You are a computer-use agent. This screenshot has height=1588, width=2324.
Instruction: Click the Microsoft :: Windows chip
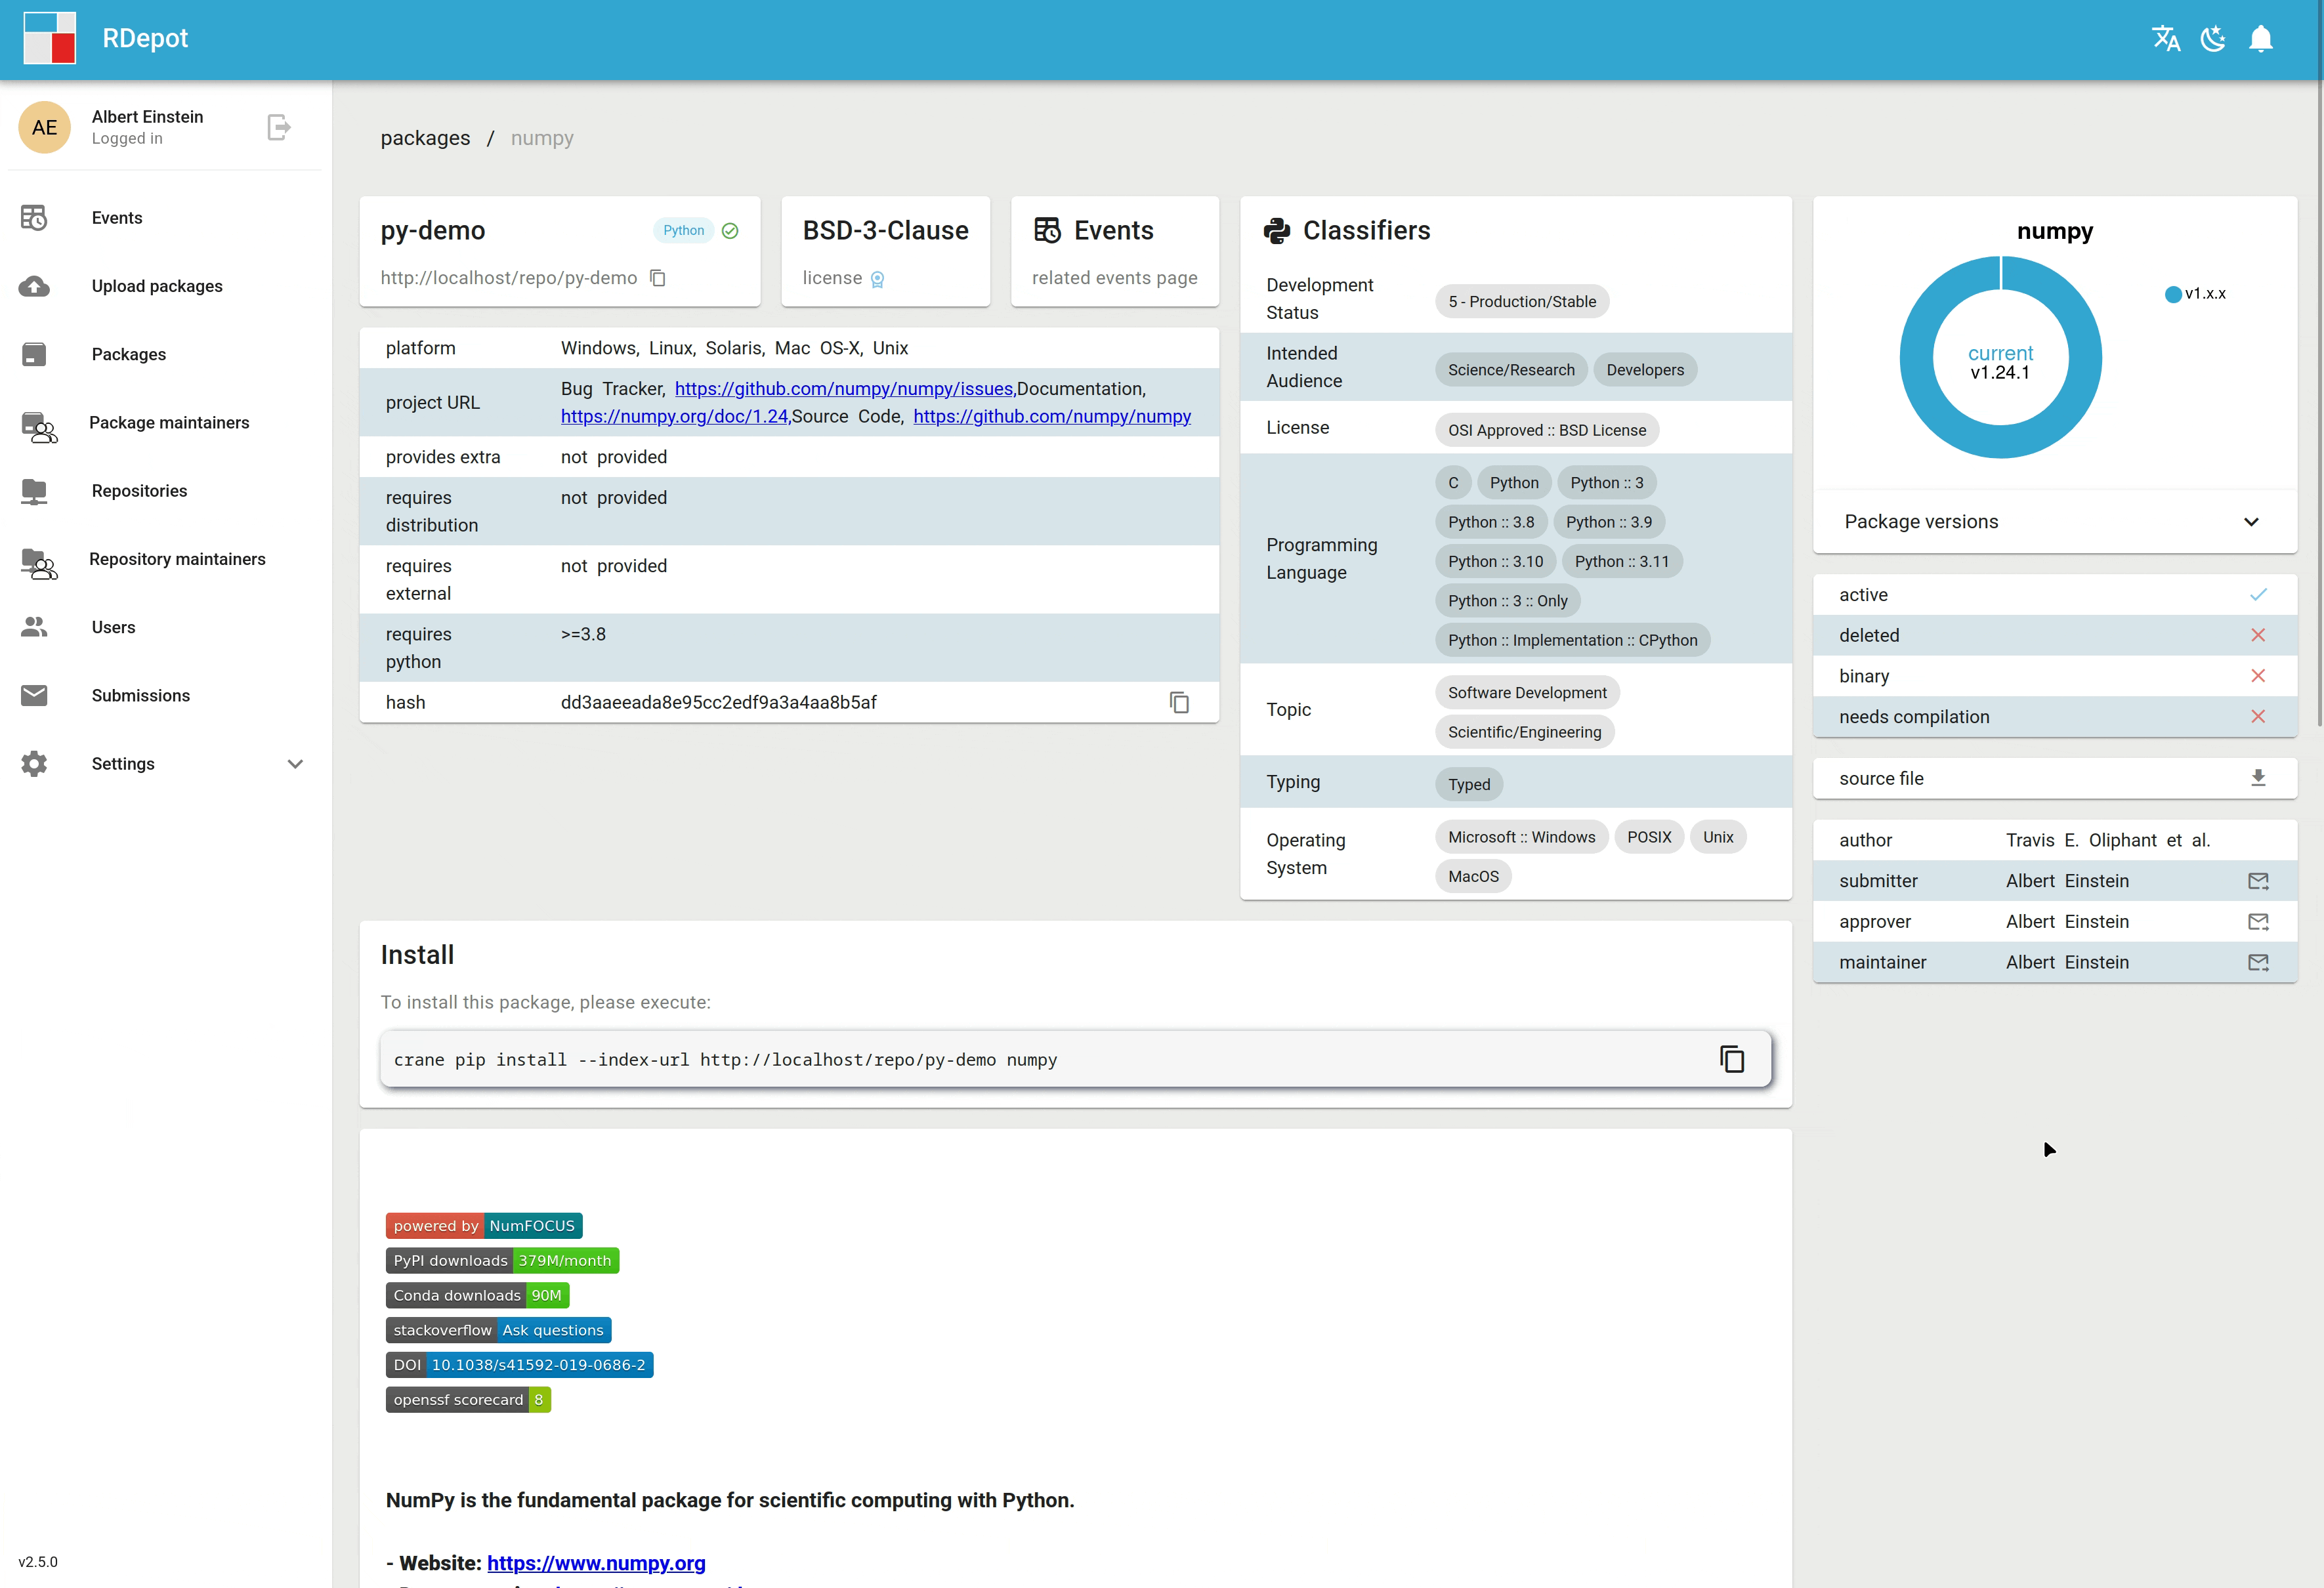point(1521,837)
